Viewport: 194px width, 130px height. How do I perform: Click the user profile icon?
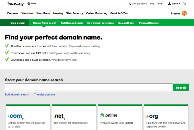point(169,4)
